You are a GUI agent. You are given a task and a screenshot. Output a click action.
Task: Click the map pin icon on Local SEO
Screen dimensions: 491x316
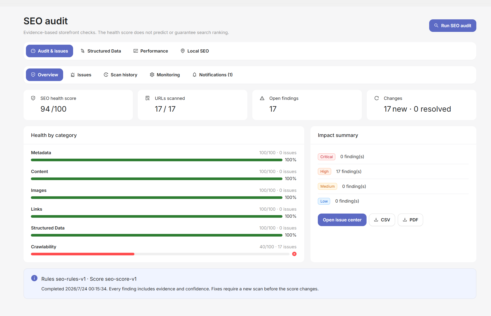(183, 51)
